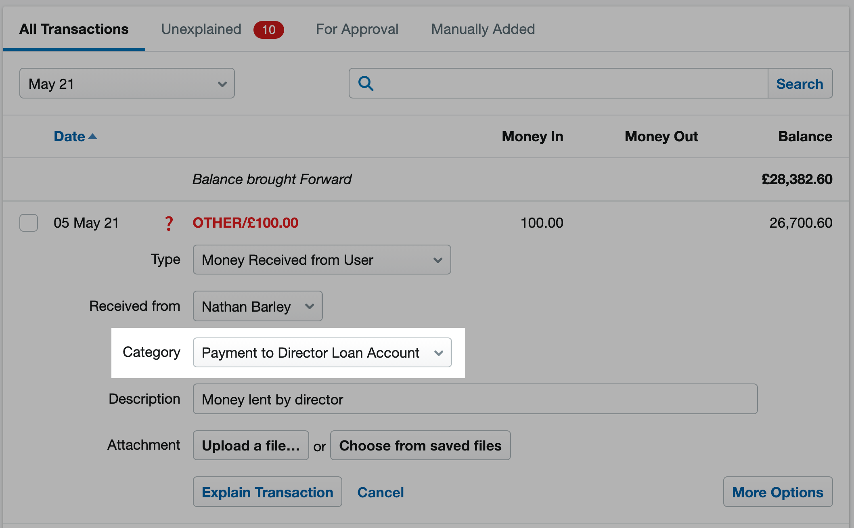Click the More Options button
The image size is (854, 528).
(778, 492)
